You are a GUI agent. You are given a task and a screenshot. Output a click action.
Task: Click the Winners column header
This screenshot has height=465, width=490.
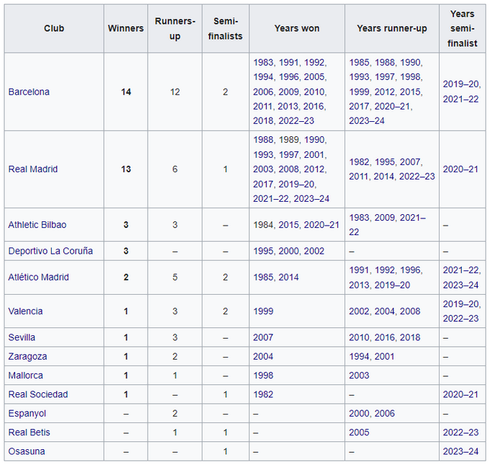tap(125, 29)
